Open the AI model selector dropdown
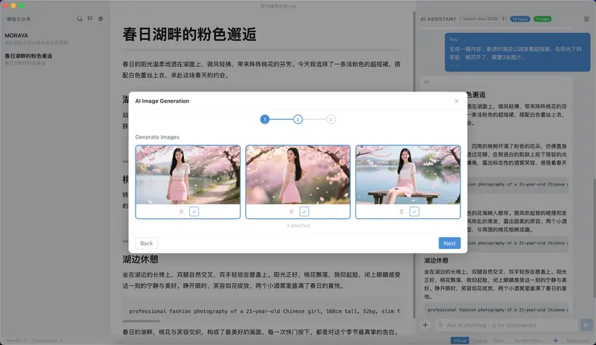596x345 pixels. [485, 19]
